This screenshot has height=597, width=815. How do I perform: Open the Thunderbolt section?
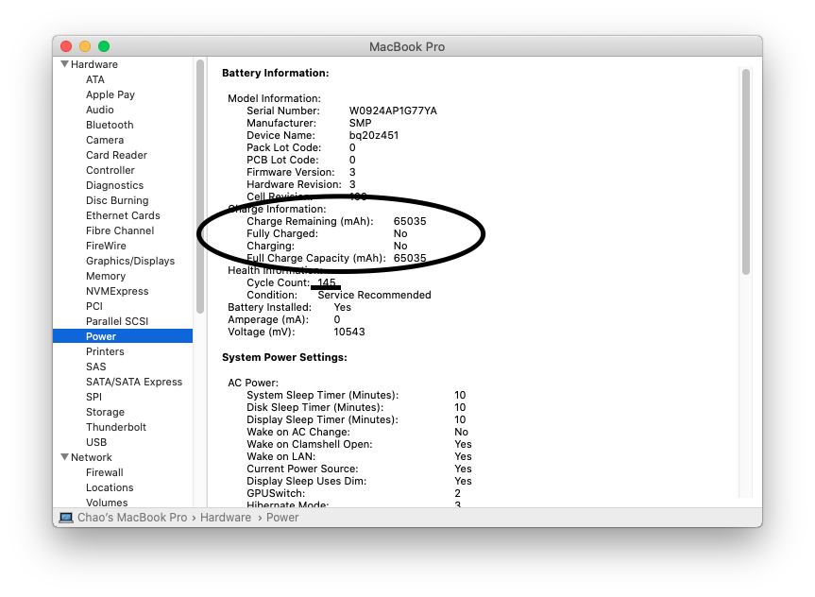click(x=116, y=426)
